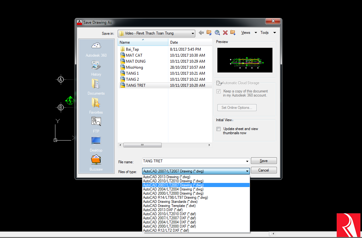Choose AutoCAD 2000/LT2000 Drawing (*.dwg)
362x238 pixels.
click(196, 193)
